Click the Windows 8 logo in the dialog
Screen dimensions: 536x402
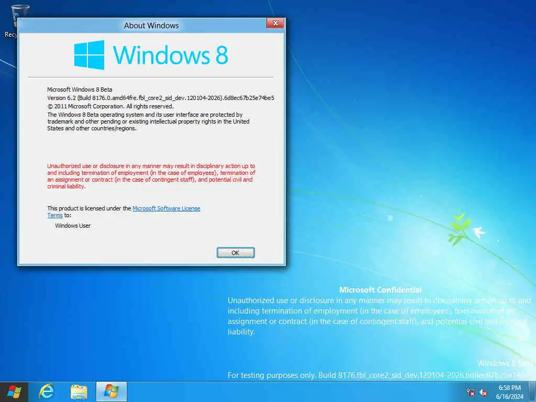point(151,55)
